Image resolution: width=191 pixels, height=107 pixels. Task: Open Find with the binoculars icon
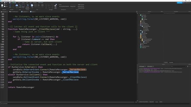[x=17, y=5]
